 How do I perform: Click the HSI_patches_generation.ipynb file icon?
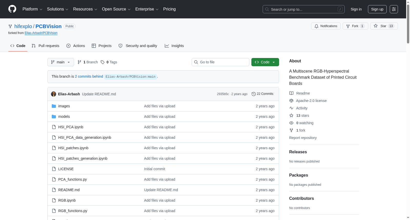point(54,158)
